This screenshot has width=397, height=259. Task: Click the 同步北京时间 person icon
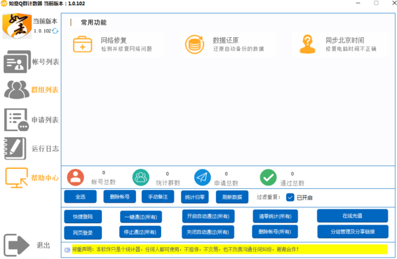(x=308, y=44)
